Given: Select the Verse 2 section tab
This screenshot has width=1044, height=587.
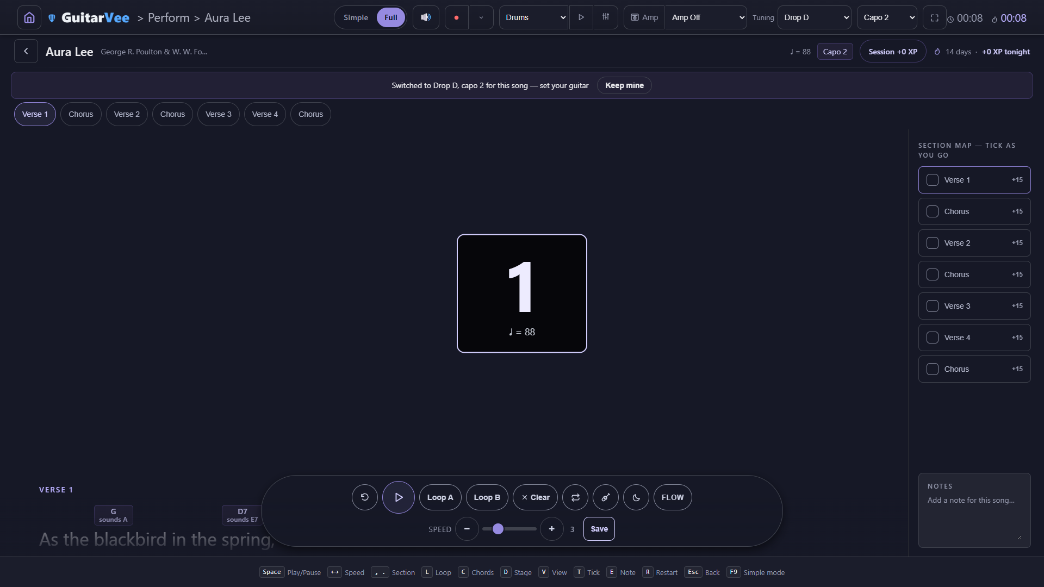Looking at the screenshot, I should [127, 114].
